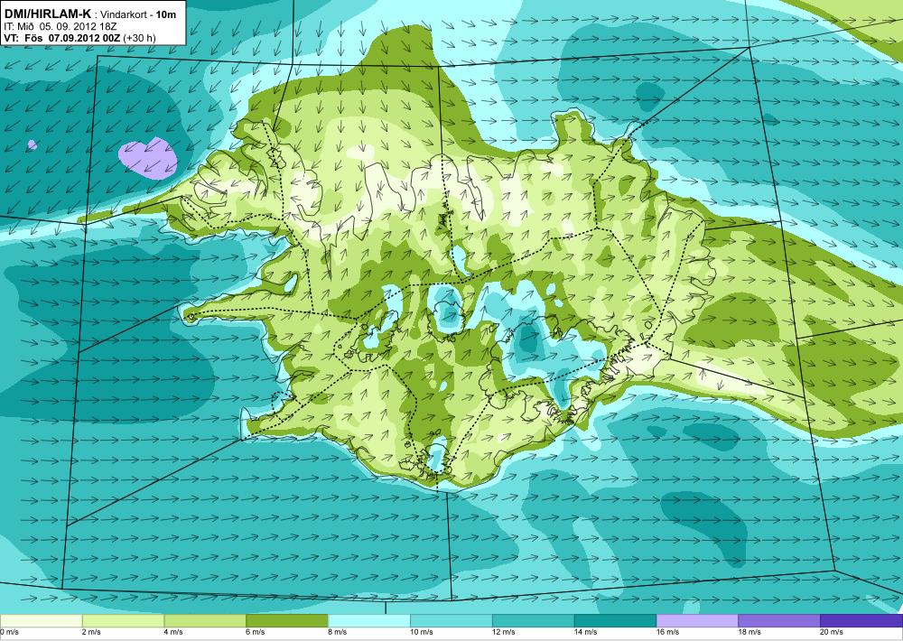Click the '14 m/s' legend label

point(586,632)
